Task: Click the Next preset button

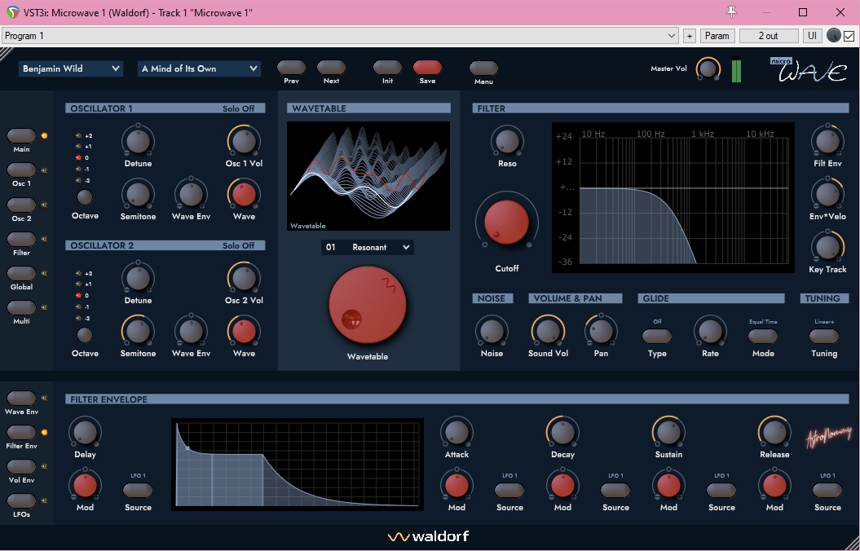Action: (331, 68)
